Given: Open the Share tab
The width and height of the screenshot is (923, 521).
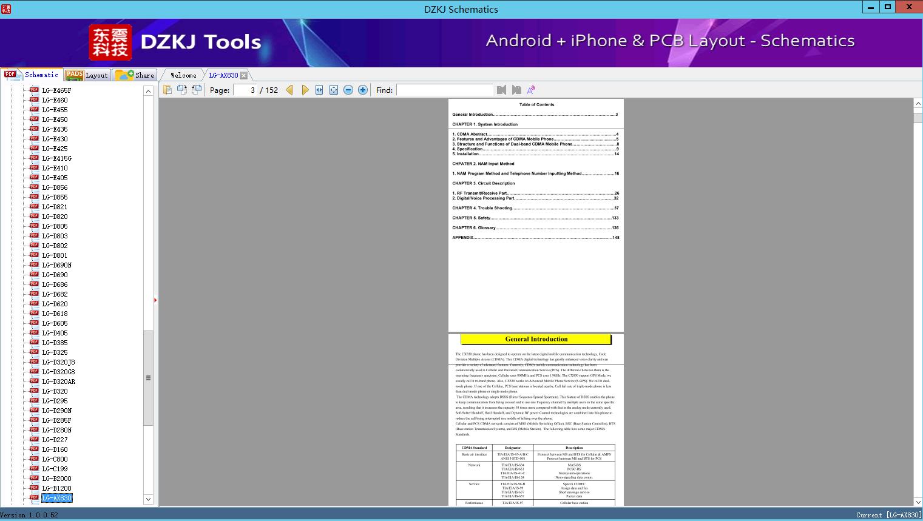Looking at the screenshot, I should point(135,75).
